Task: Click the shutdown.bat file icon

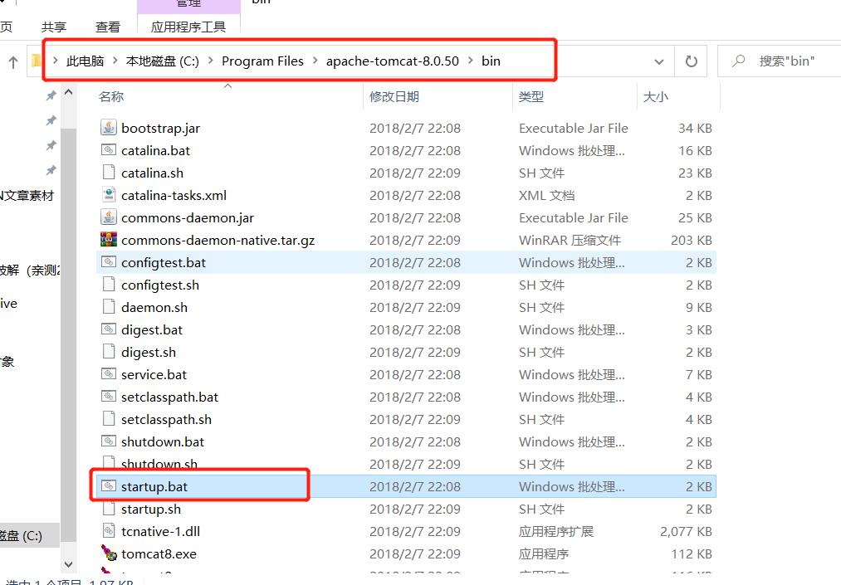Action: (109, 441)
